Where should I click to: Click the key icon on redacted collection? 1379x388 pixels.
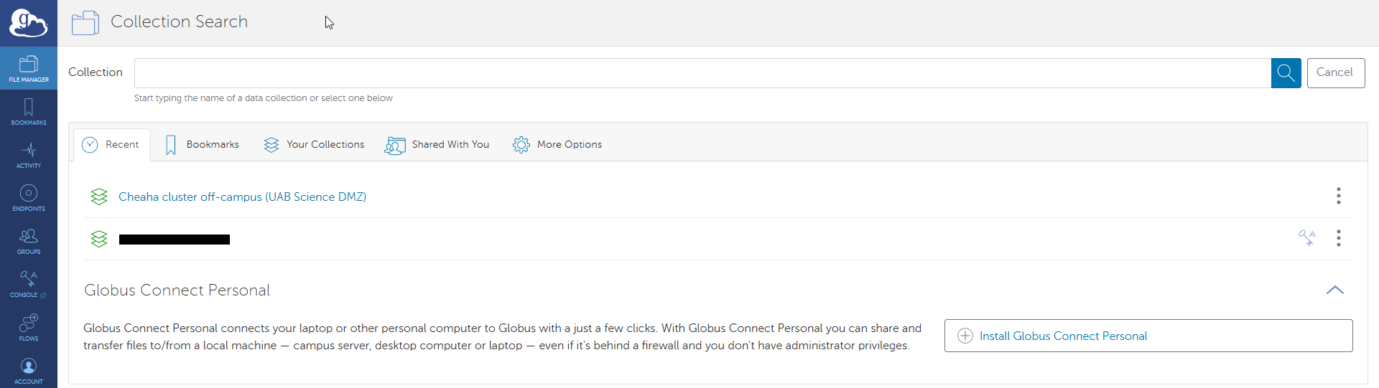tap(1306, 238)
